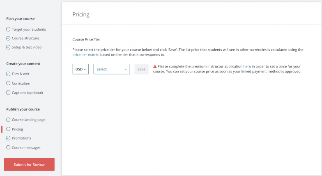Click the circle next to Course messages
The height and width of the screenshot is (176, 322).
click(8, 147)
